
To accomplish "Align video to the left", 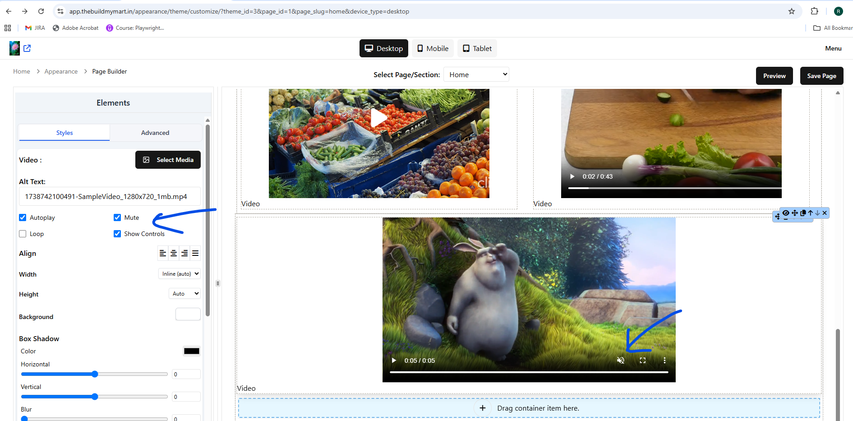I will point(163,253).
